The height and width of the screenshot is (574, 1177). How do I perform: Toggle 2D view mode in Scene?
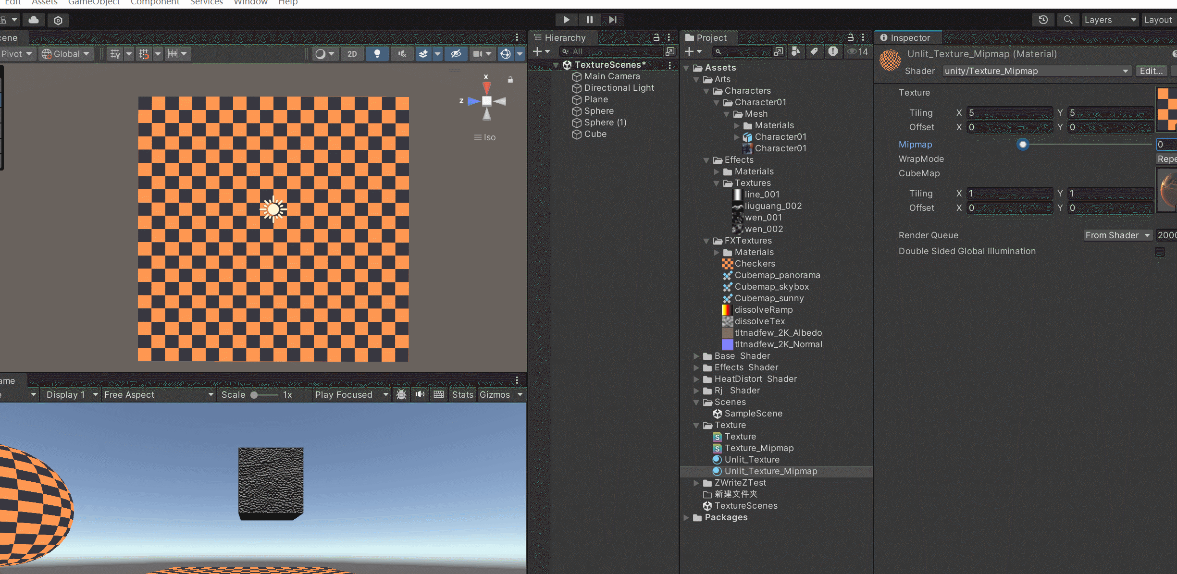(x=352, y=54)
